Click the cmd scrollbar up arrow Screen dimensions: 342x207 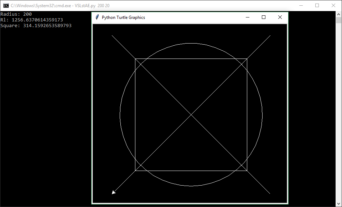338,14
